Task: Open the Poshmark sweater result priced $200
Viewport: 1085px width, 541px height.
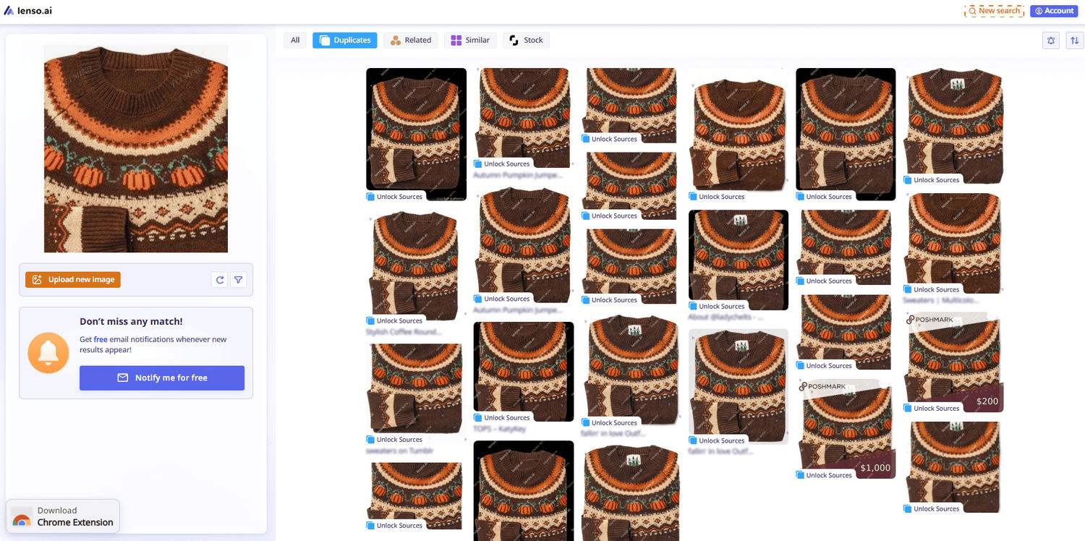Action: pos(953,362)
